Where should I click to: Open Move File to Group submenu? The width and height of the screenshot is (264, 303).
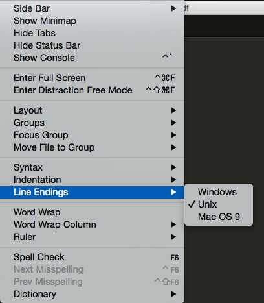pos(92,147)
